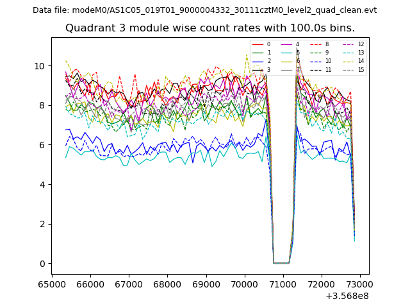The width and height of the screenshot is (410, 308).
Task: Click the x-axis tick label 70000
Action: [x=244, y=284]
